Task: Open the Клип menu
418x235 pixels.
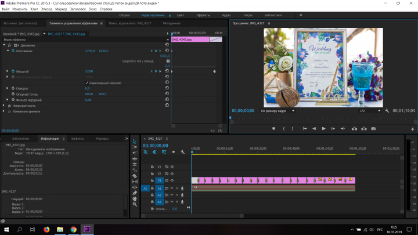Action: pyautogui.click(x=34, y=9)
